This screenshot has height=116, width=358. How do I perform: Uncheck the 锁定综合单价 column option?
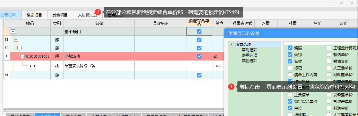point(290,101)
